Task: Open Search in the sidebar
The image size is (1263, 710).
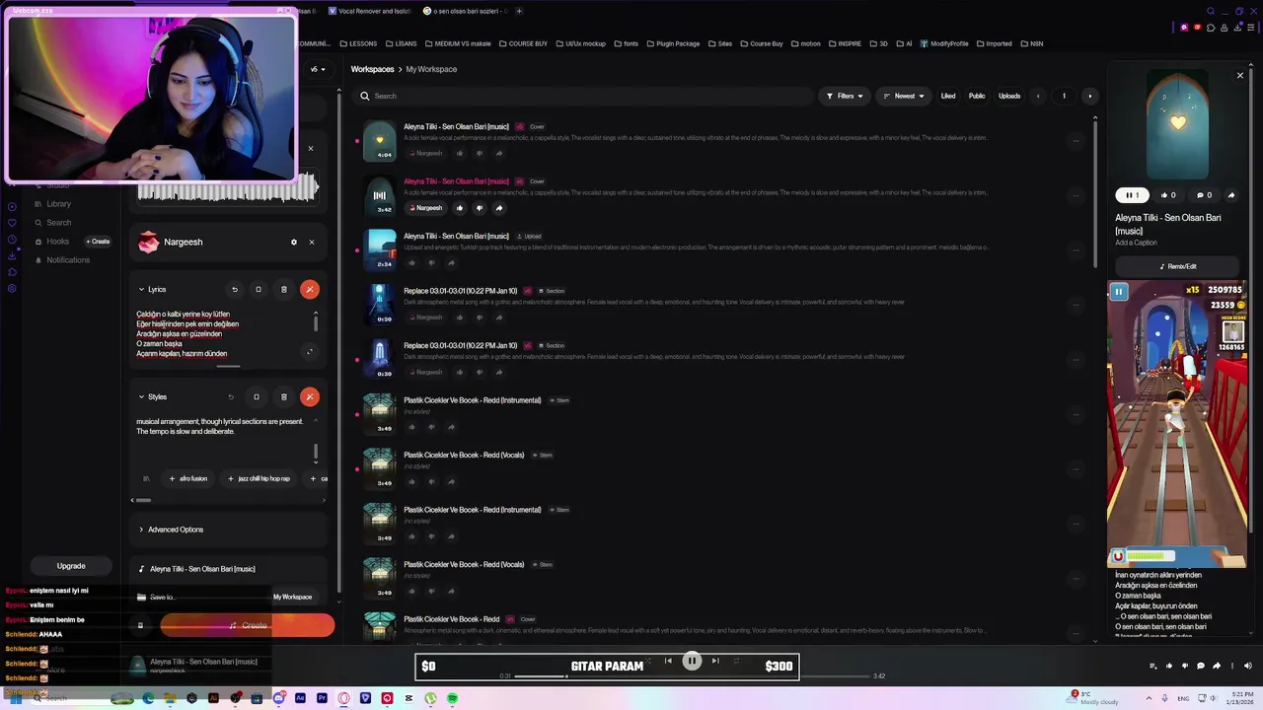Action: [x=58, y=223]
